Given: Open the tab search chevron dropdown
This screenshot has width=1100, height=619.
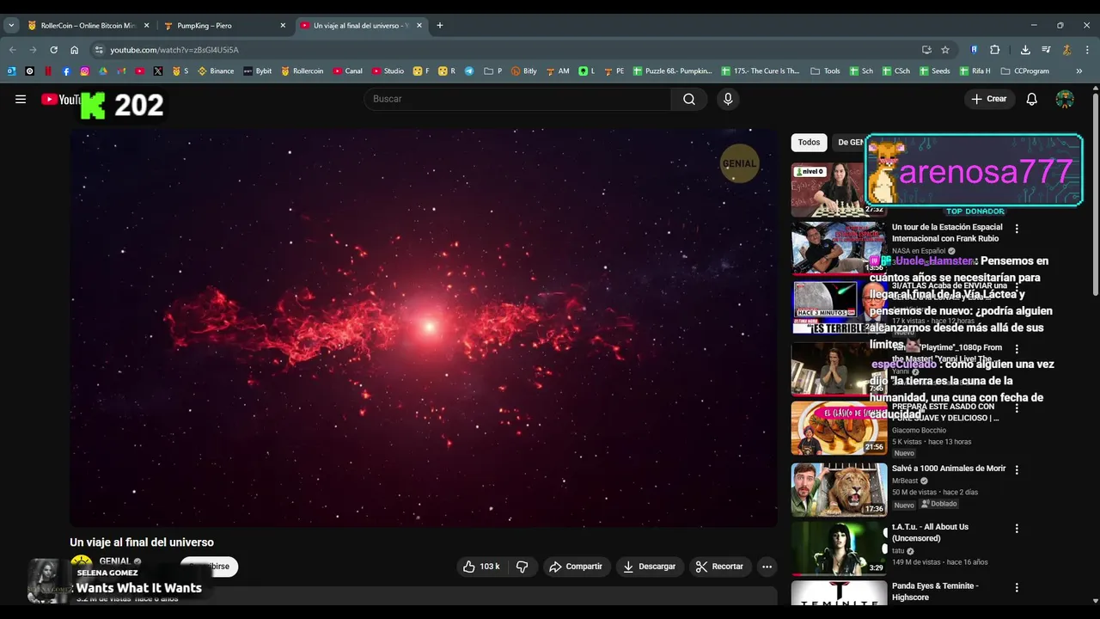Looking at the screenshot, I should click(11, 26).
